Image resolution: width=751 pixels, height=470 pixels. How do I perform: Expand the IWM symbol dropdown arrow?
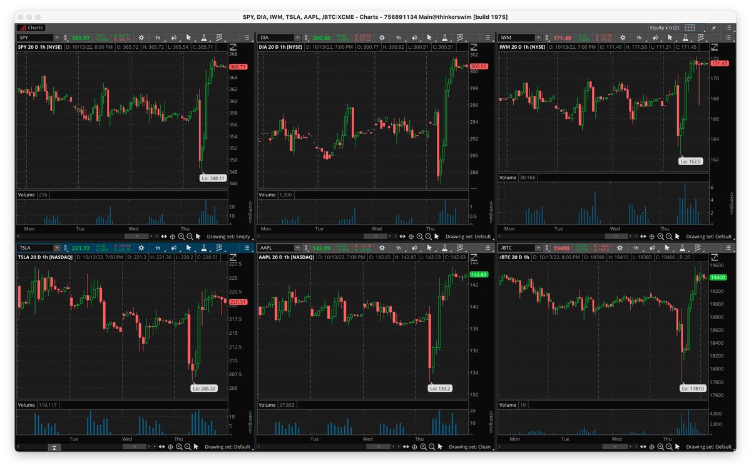[x=539, y=38]
